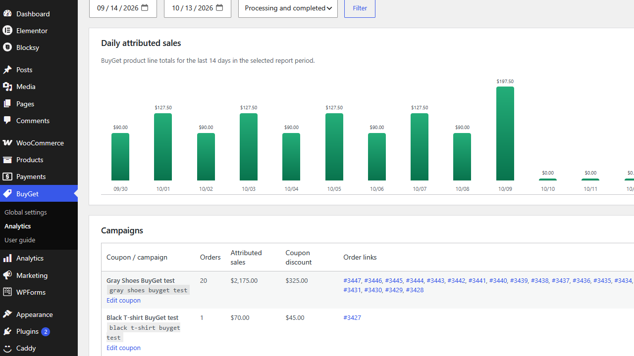The image size is (634, 356).
Task: Click the $2,175.00 attributed sales value
Action: [x=244, y=280]
